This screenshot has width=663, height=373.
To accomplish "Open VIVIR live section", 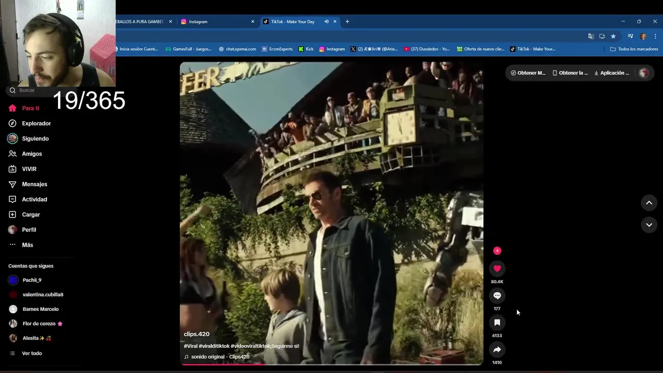I will 22,169.
